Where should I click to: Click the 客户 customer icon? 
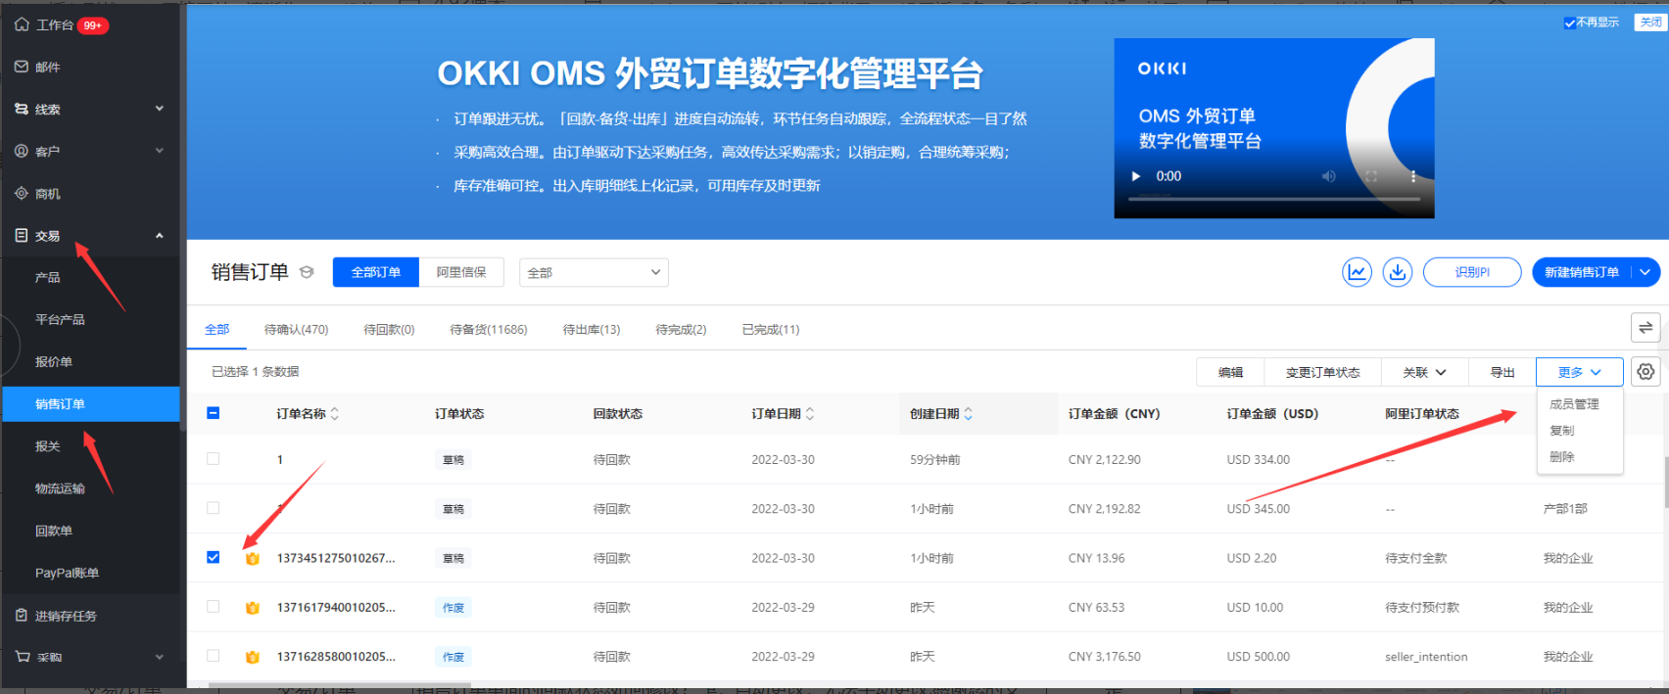point(22,151)
